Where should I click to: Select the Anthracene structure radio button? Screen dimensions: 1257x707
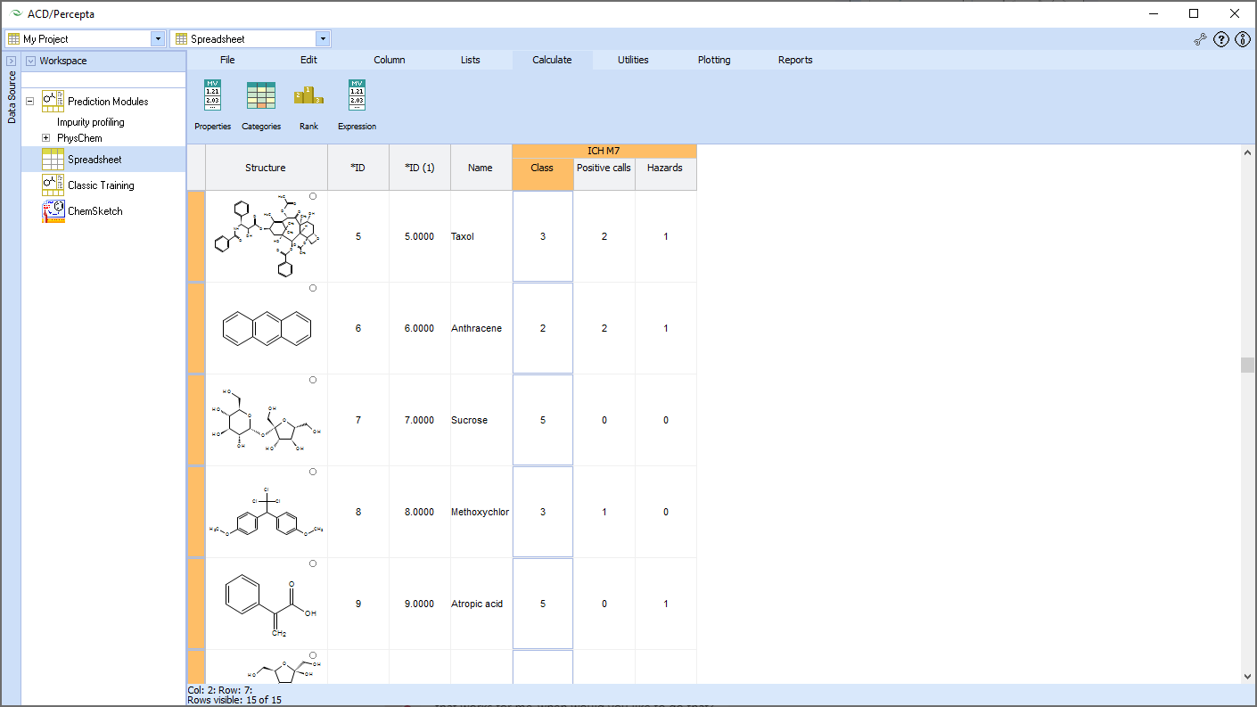coord(313,288)
